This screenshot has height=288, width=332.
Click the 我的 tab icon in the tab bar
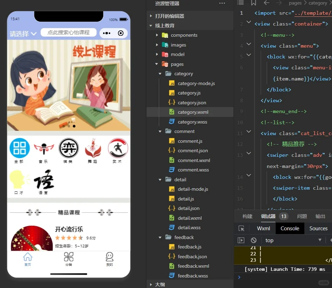coord(109,257)
